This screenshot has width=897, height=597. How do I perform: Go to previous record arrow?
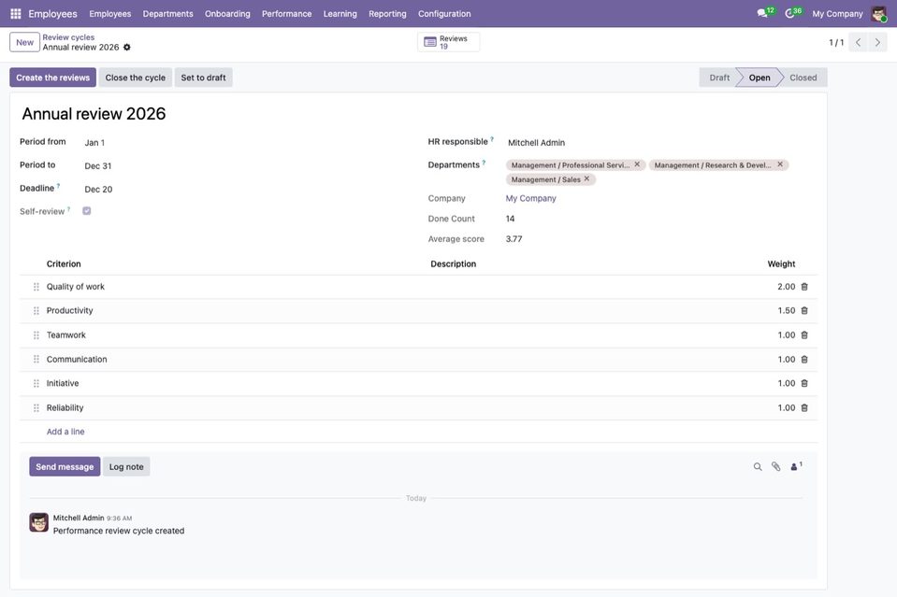click(858, 42)
